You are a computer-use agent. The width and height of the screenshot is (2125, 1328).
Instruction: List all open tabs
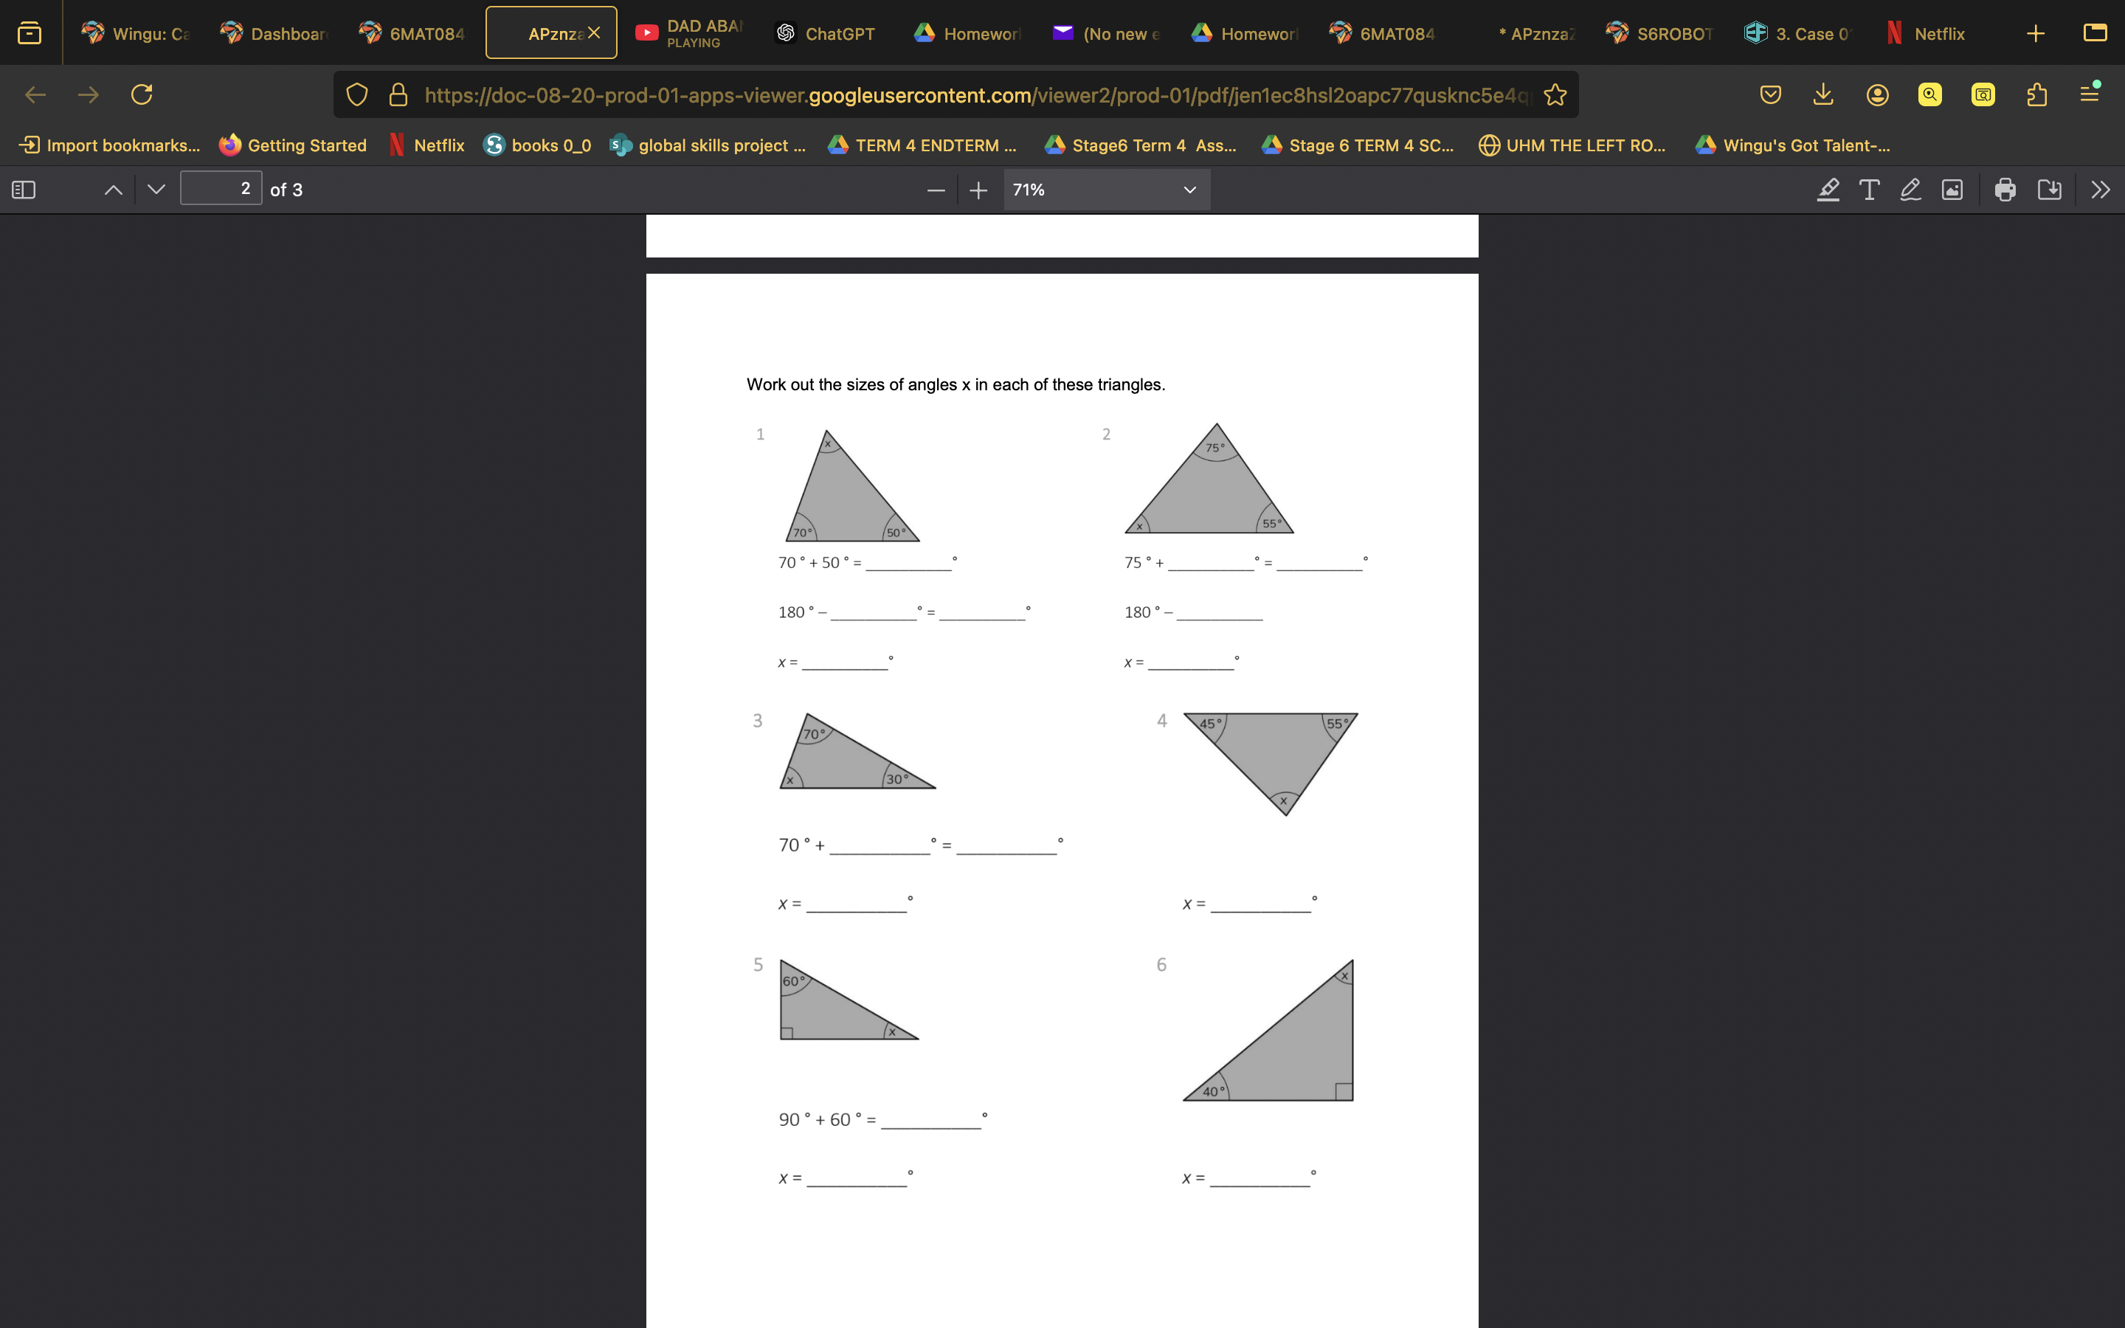click(2095, 33)
